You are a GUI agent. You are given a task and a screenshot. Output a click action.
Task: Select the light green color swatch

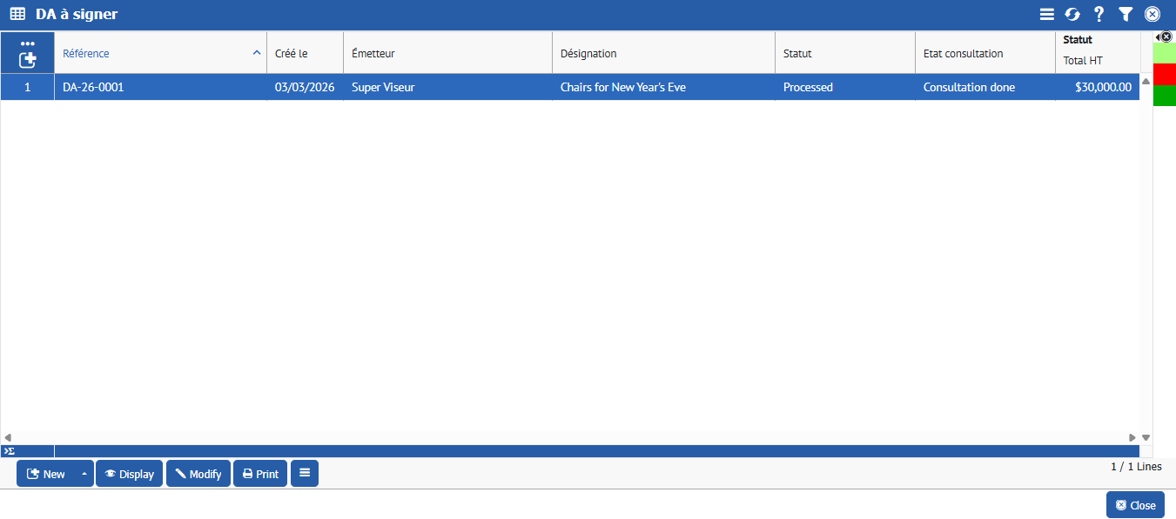[1164, 53]
